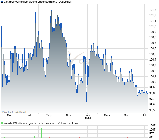The height and width of the screenshot is (140, 159).
Task: Click the date range 03.04.23 - 11.07.24
Action: 14,111
